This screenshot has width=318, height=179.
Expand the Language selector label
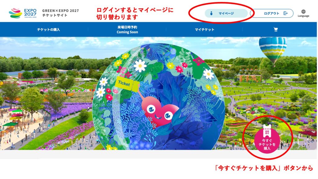coord(303,16)
